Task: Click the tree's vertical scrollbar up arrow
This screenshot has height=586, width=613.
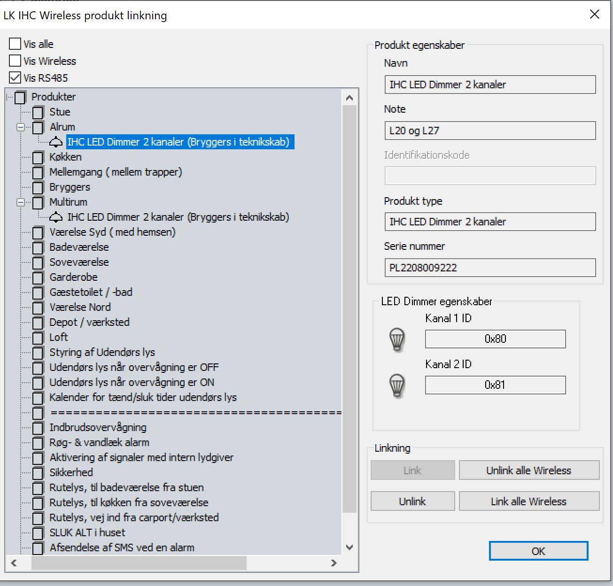Action: point(349,98)
